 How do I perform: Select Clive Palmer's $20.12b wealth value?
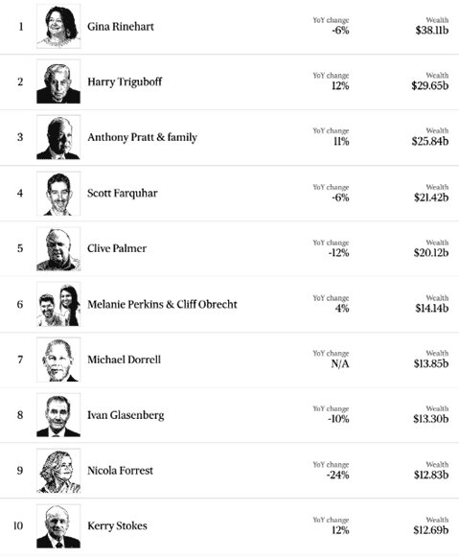pyautogui.click(x=431, y=253)
